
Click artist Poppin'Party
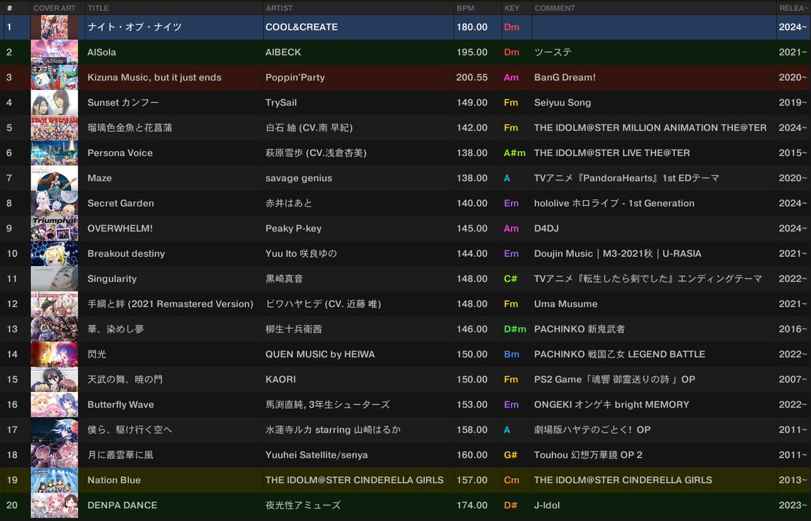click(x=295, y=77)
